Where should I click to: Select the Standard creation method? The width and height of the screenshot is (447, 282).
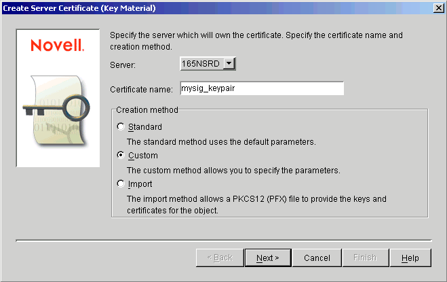click(x=121, y=126)
